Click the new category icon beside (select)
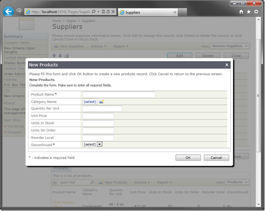265x211 pixels. [x=101, y=102]
